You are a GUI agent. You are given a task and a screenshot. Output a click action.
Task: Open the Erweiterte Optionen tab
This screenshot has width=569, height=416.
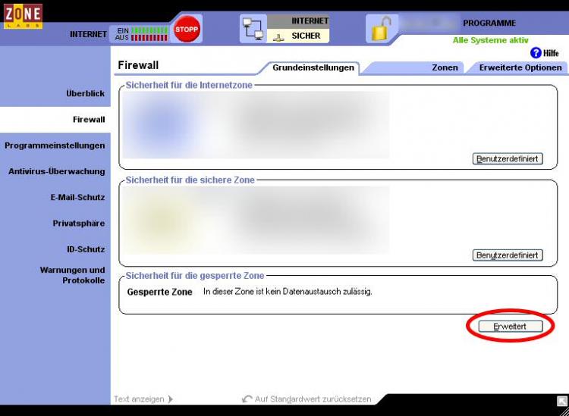(x=520, y=67)
